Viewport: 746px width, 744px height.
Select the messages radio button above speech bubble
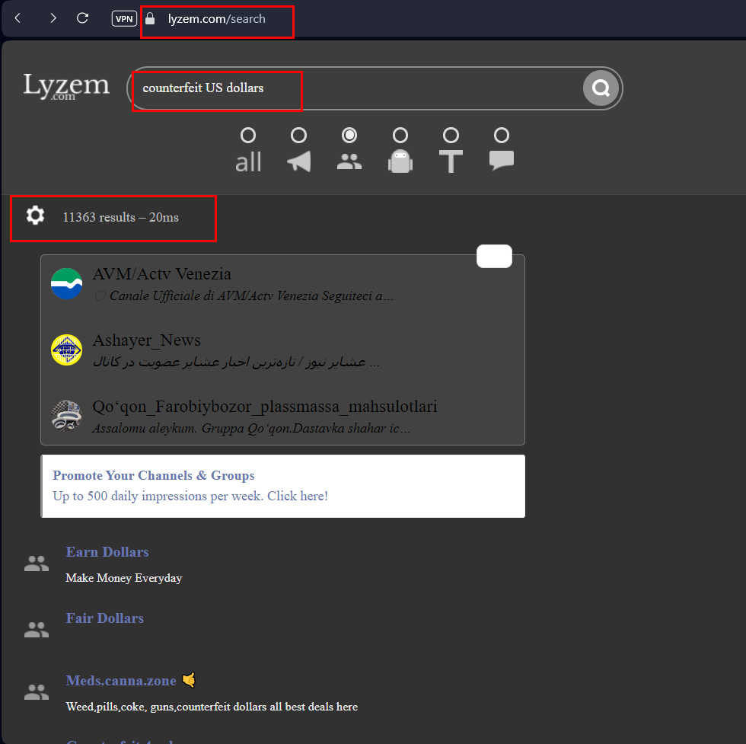[502, 136]
